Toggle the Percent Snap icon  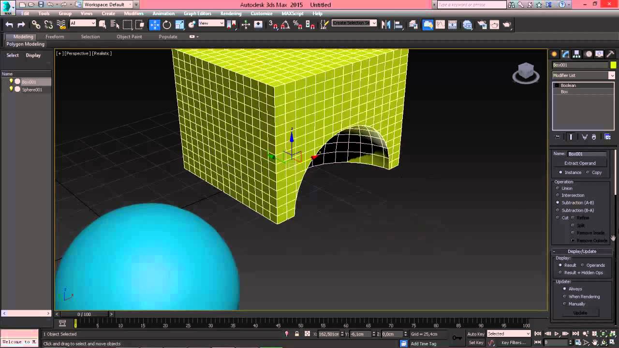[297, 25]
